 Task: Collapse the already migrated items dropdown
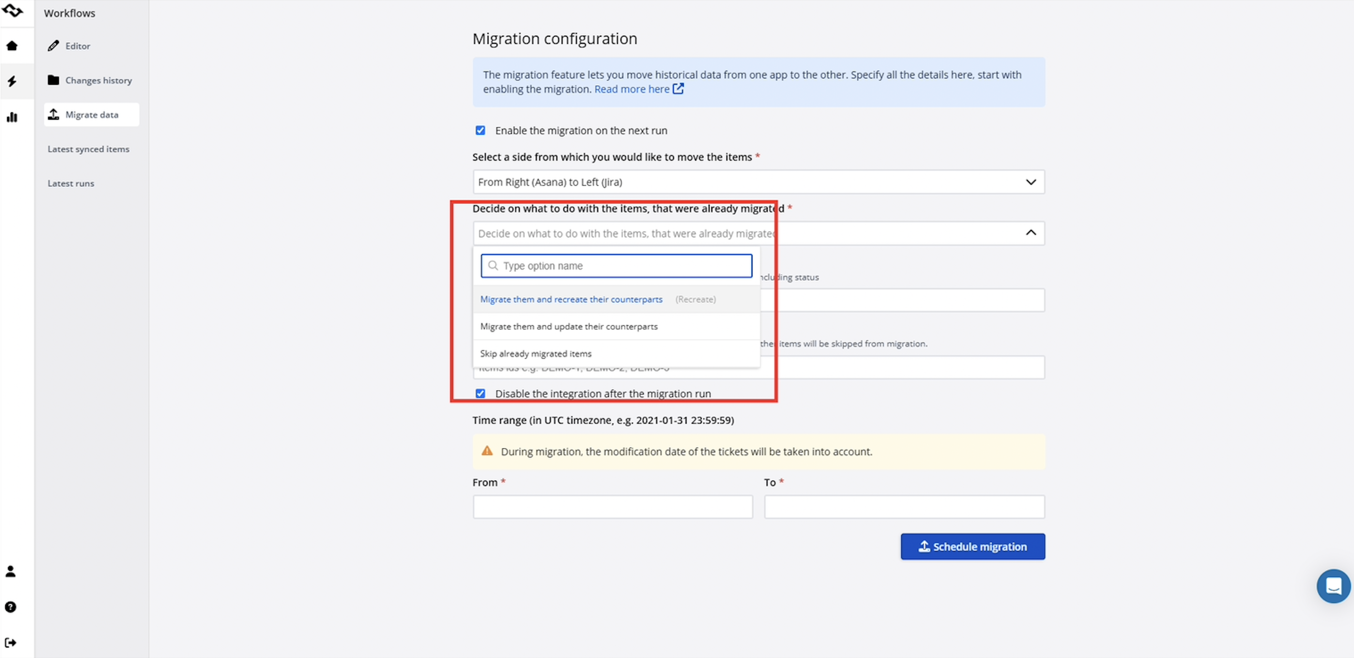tap(1031, 233)
